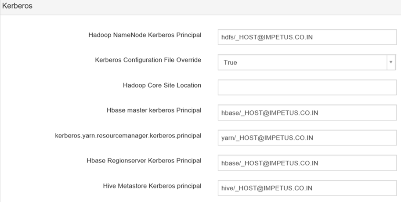The image size is (401, 202).
Task: Click the "Hive Metastore Kerberos principal" label
Action: tap(152, 186)
